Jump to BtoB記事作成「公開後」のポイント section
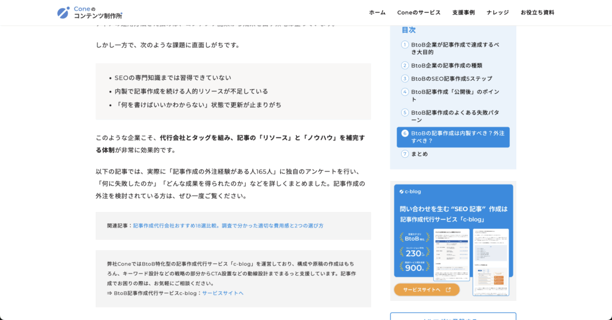The image size is (612, 320). [455, 96]
